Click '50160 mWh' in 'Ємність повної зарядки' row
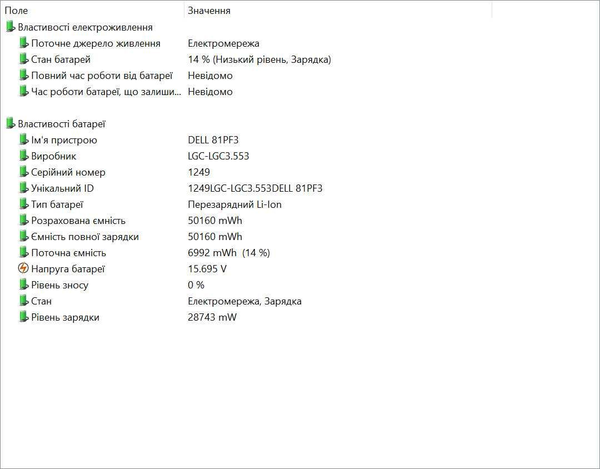 [215, 236]
